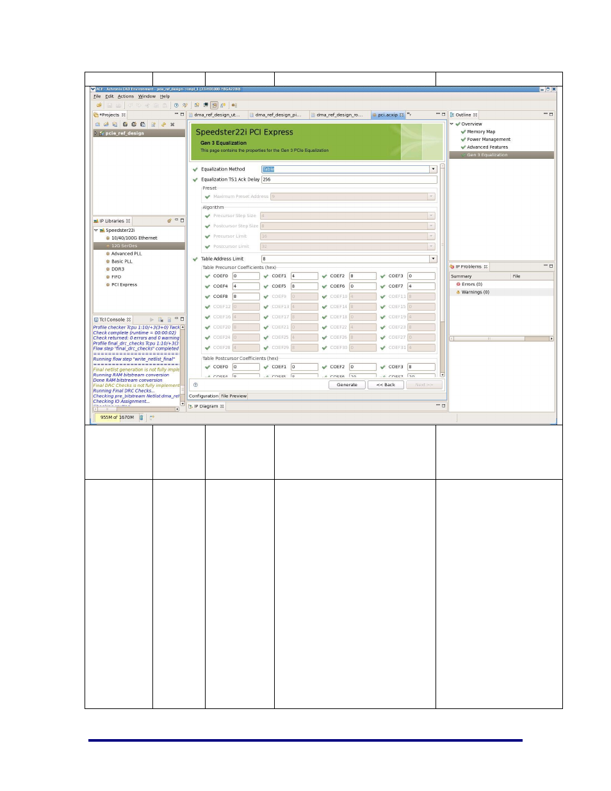Viewport: 611px width, 791px height.
Task: Click the gear icon in IP Libraries header
Action: tap(169, 221)
